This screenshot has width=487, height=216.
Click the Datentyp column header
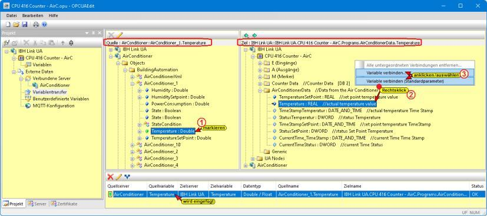[x=258, y=186]
